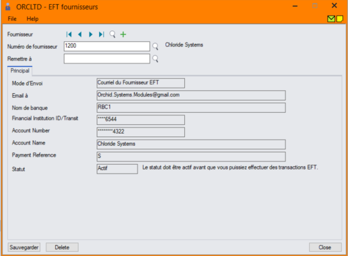Open lookup beside Numéro de fournisseur field
Screen dimensions: 348x256
tap(155, 46)
